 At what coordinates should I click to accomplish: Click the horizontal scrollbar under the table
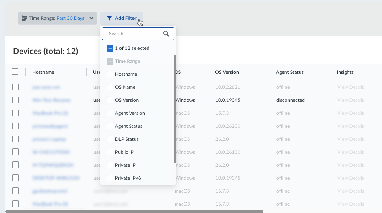(134, 211)
